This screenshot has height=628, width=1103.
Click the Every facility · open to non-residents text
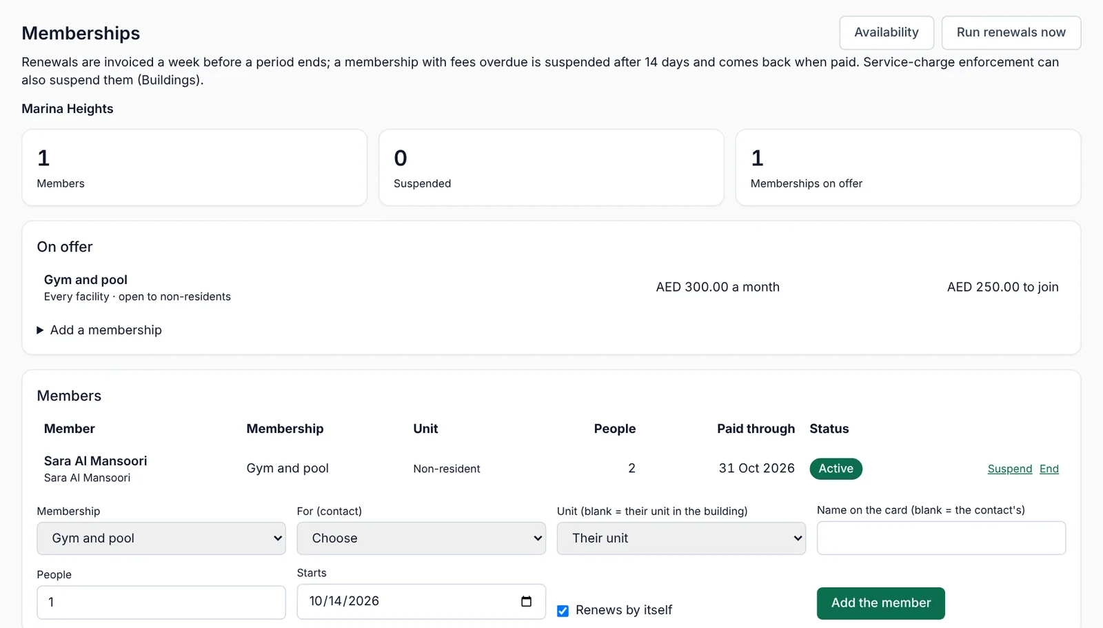[x=137, y=296]
